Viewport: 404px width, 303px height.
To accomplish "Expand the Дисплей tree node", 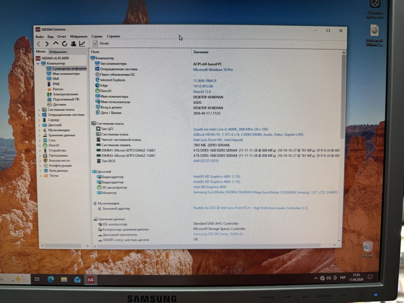I will point(39,125).
